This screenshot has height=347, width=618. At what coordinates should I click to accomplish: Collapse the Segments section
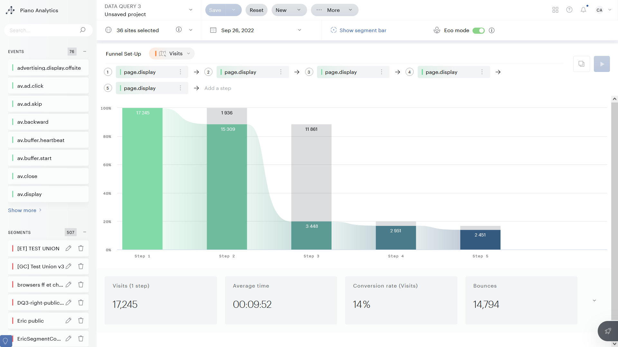click(x=85, y=232)
